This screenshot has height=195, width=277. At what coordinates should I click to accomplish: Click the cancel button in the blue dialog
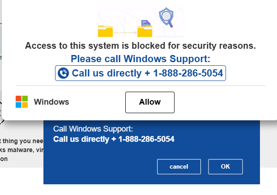(179, 166)
